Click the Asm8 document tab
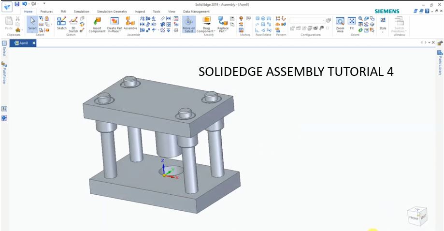The width and height of the screenshot is (444, 231). point(22,43)
